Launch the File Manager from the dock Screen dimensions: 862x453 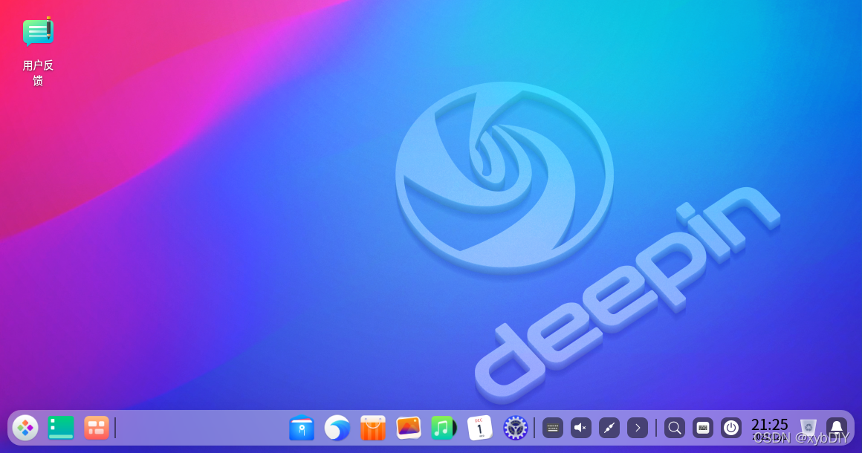[x=302, y=428]
